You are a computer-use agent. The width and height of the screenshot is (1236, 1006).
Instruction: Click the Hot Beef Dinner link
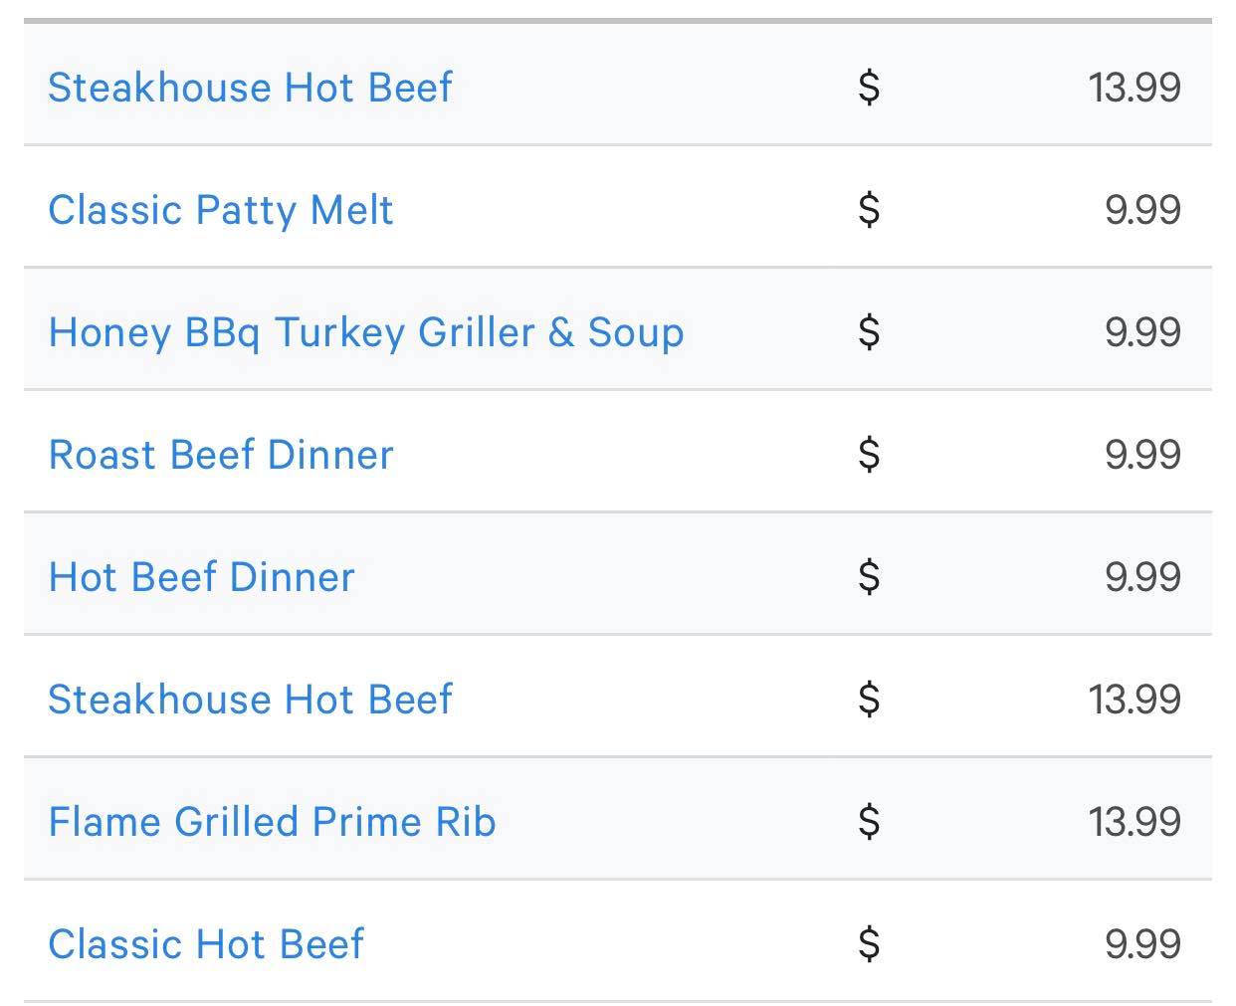202,577
